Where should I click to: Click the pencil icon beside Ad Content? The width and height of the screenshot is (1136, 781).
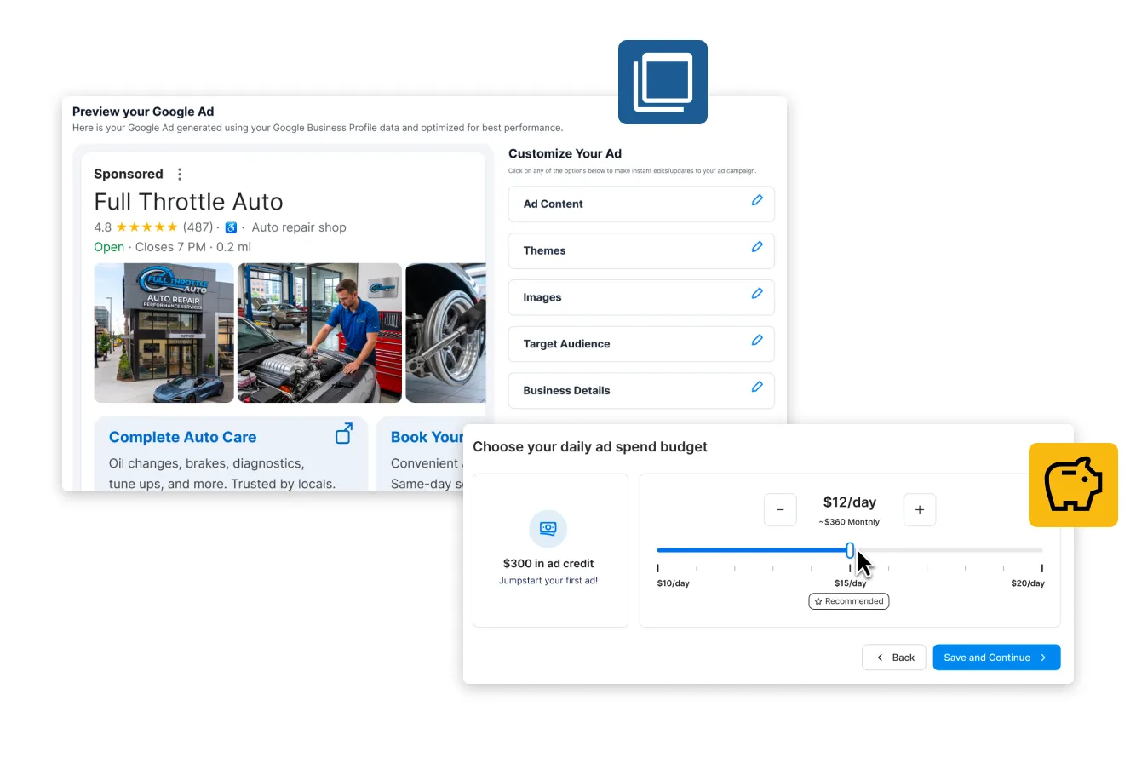[x=757, y=200]
